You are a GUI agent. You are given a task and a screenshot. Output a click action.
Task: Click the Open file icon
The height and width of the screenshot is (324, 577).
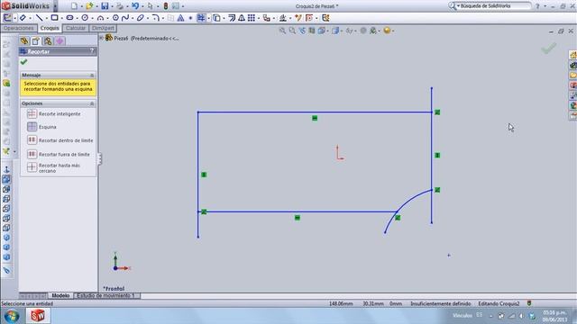(x=89, y=6)
